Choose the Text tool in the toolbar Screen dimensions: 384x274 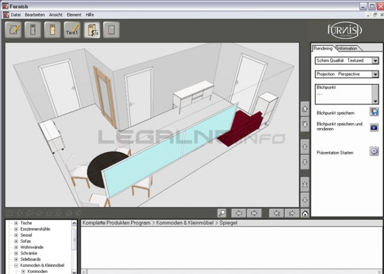[x=72, y=30]
